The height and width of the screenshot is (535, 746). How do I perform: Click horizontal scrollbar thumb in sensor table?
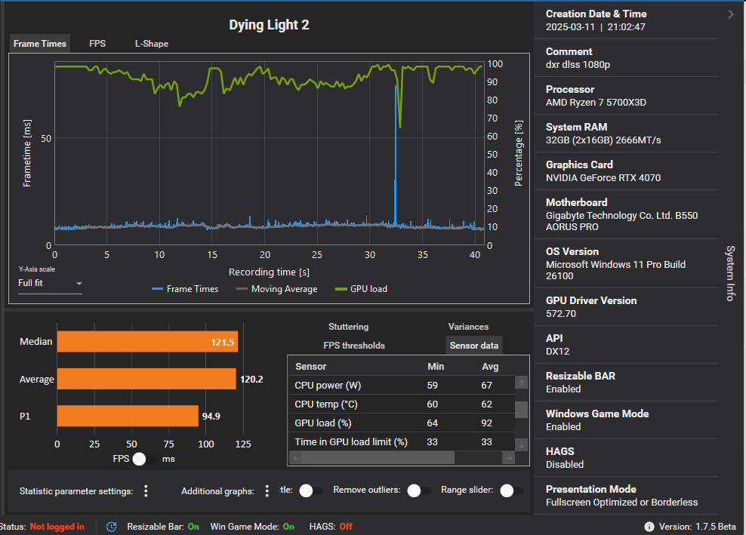tap(378, 457)
